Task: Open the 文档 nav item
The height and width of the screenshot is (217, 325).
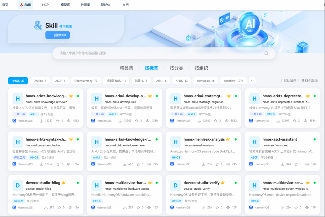Action: pyautogui.click(x=126, y=5)
